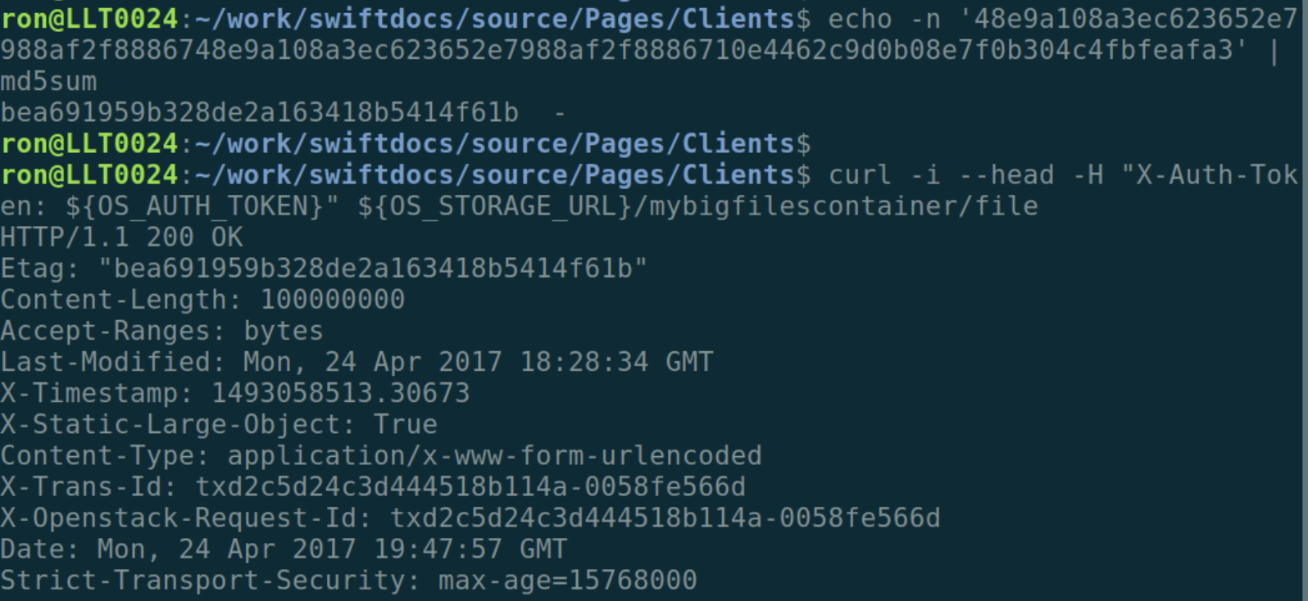The width and height of the screenshot is (1308, 601).
Task: Click the X-Timestamp value 1493058513.30673
Action: 341,393
